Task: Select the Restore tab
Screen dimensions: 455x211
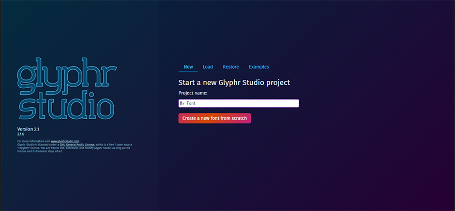Action: pos(231,67)
